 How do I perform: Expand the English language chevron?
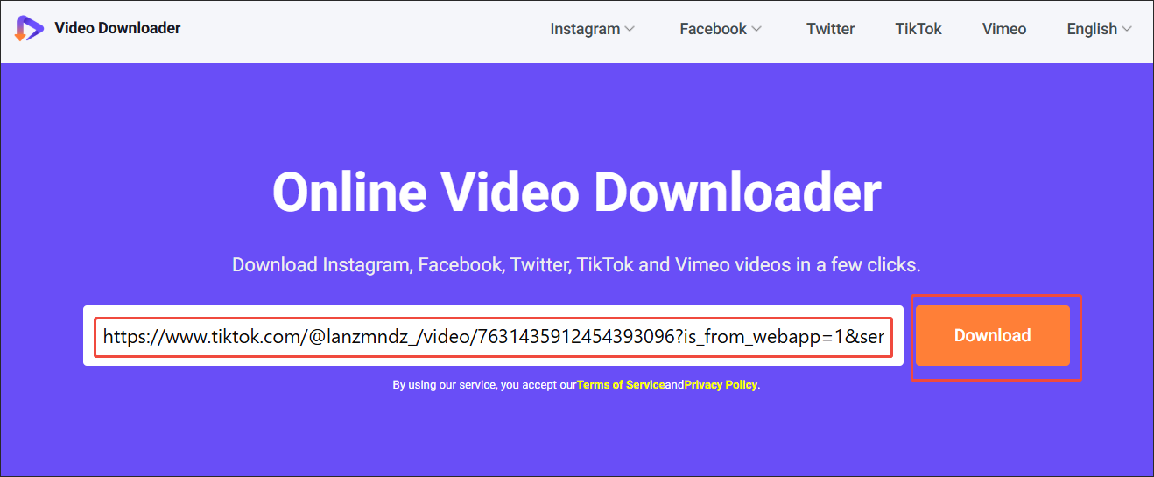[1127, 29]
